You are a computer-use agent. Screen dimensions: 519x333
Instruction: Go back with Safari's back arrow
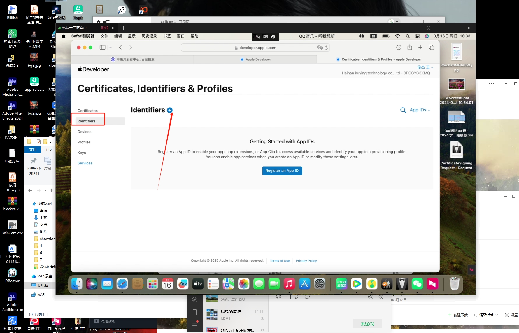click(x=120, y=48)
